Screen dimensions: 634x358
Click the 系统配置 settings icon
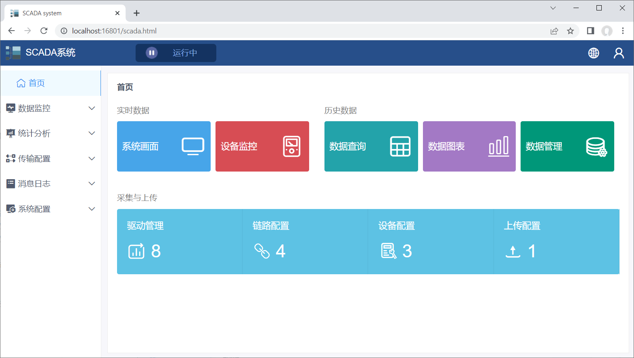coord(11,209)
